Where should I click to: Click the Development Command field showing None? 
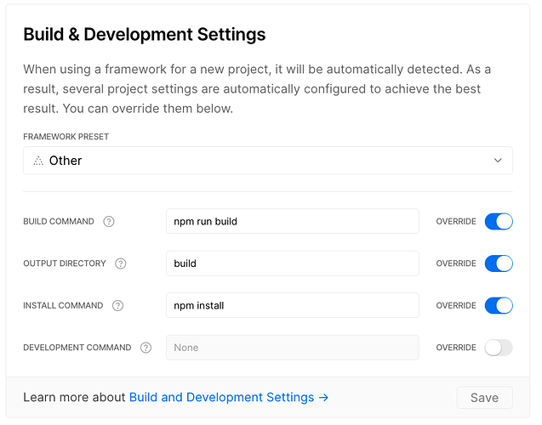[x=292, y=348]
